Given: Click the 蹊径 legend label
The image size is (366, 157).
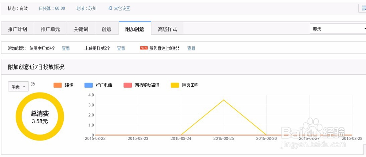Looking at the screenshot, I should click(69, 85).
